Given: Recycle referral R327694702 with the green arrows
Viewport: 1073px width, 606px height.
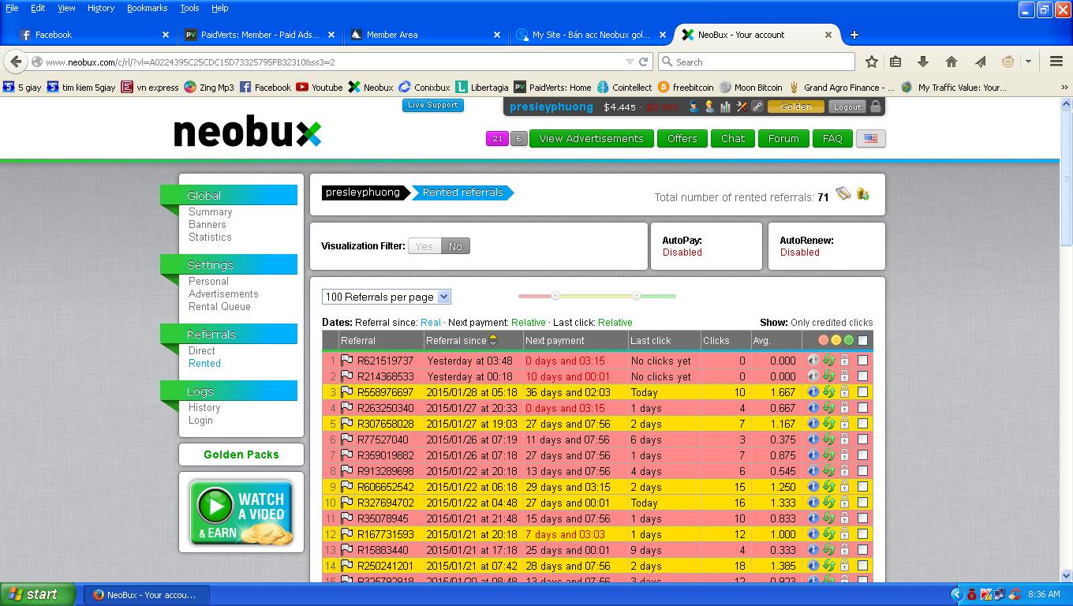Looking at the screenshot, I should [828, 503].
